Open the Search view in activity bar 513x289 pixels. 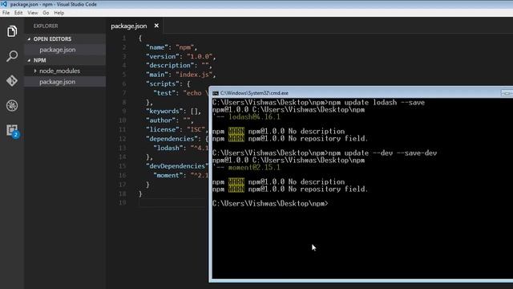(12, 56)
